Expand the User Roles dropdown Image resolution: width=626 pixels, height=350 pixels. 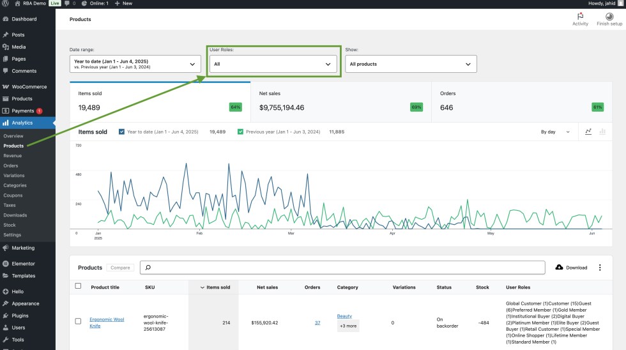273,64
